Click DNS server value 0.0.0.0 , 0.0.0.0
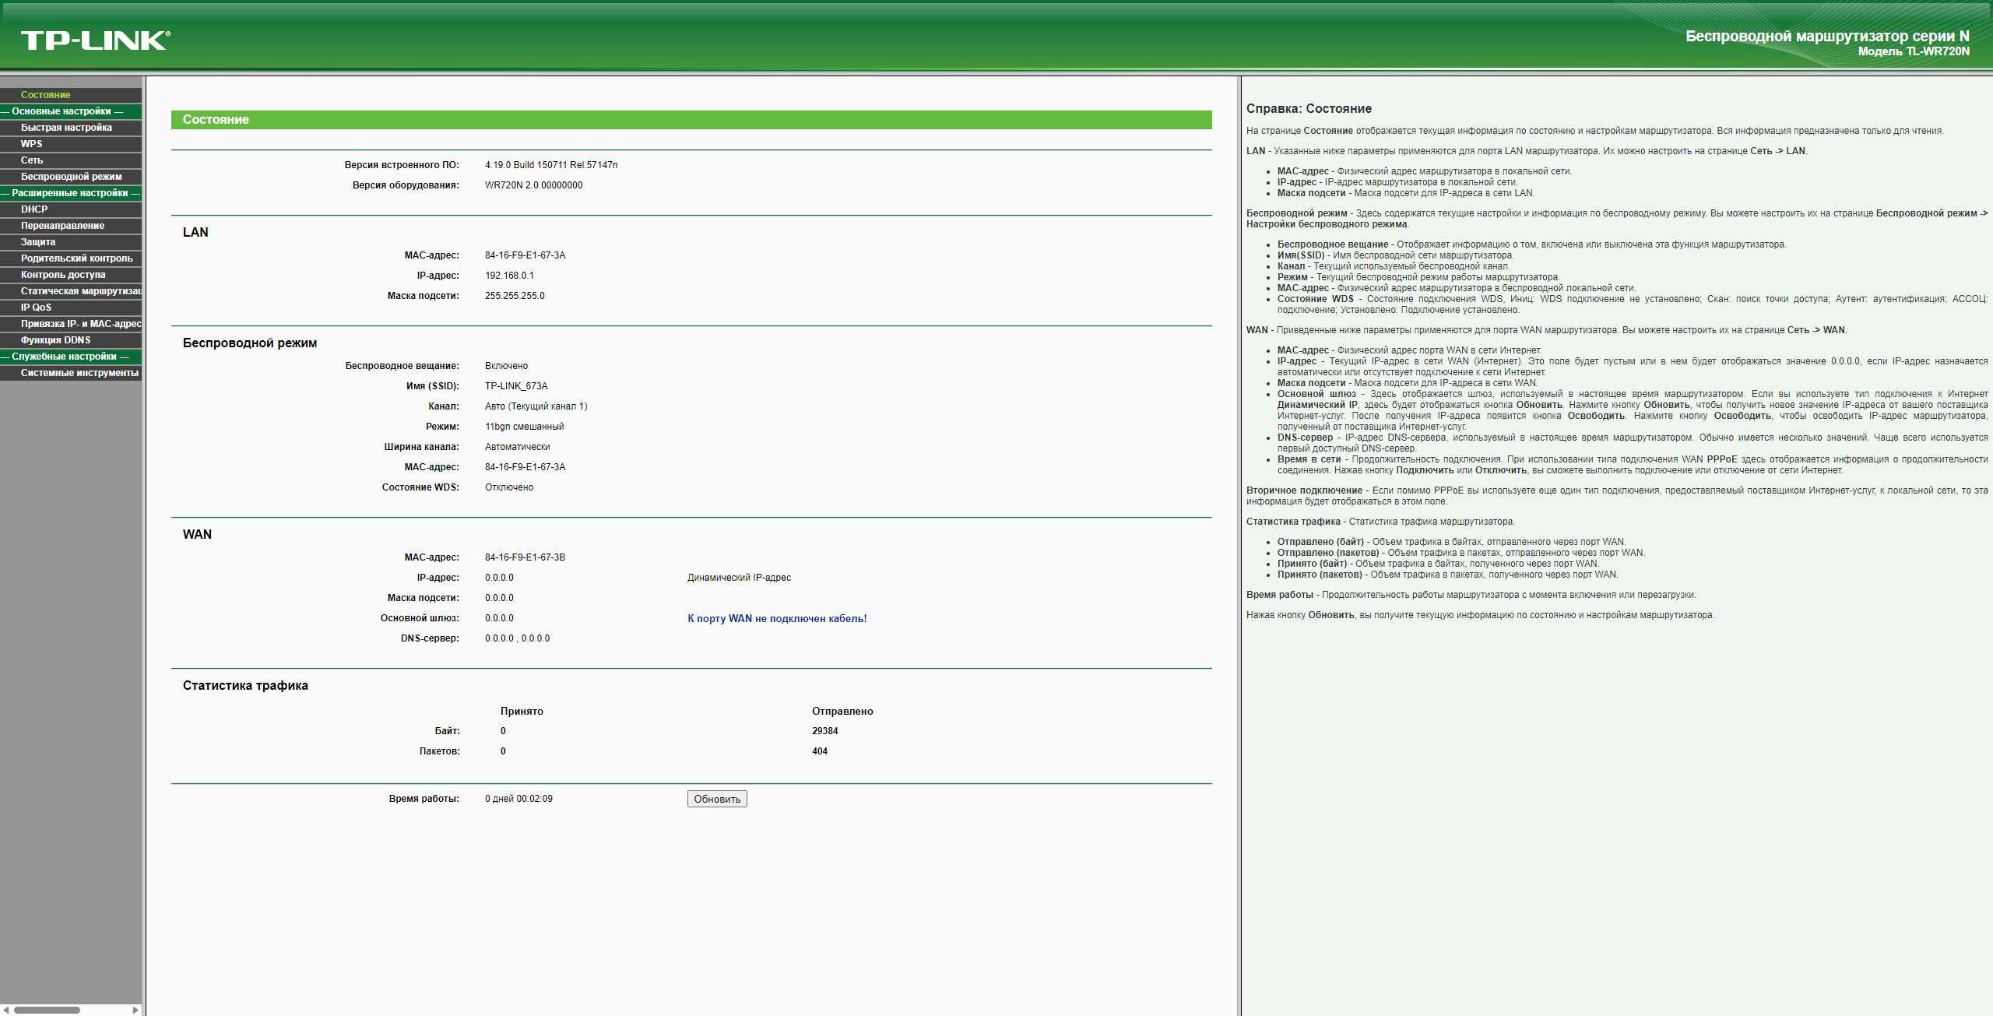 point(517,638)
